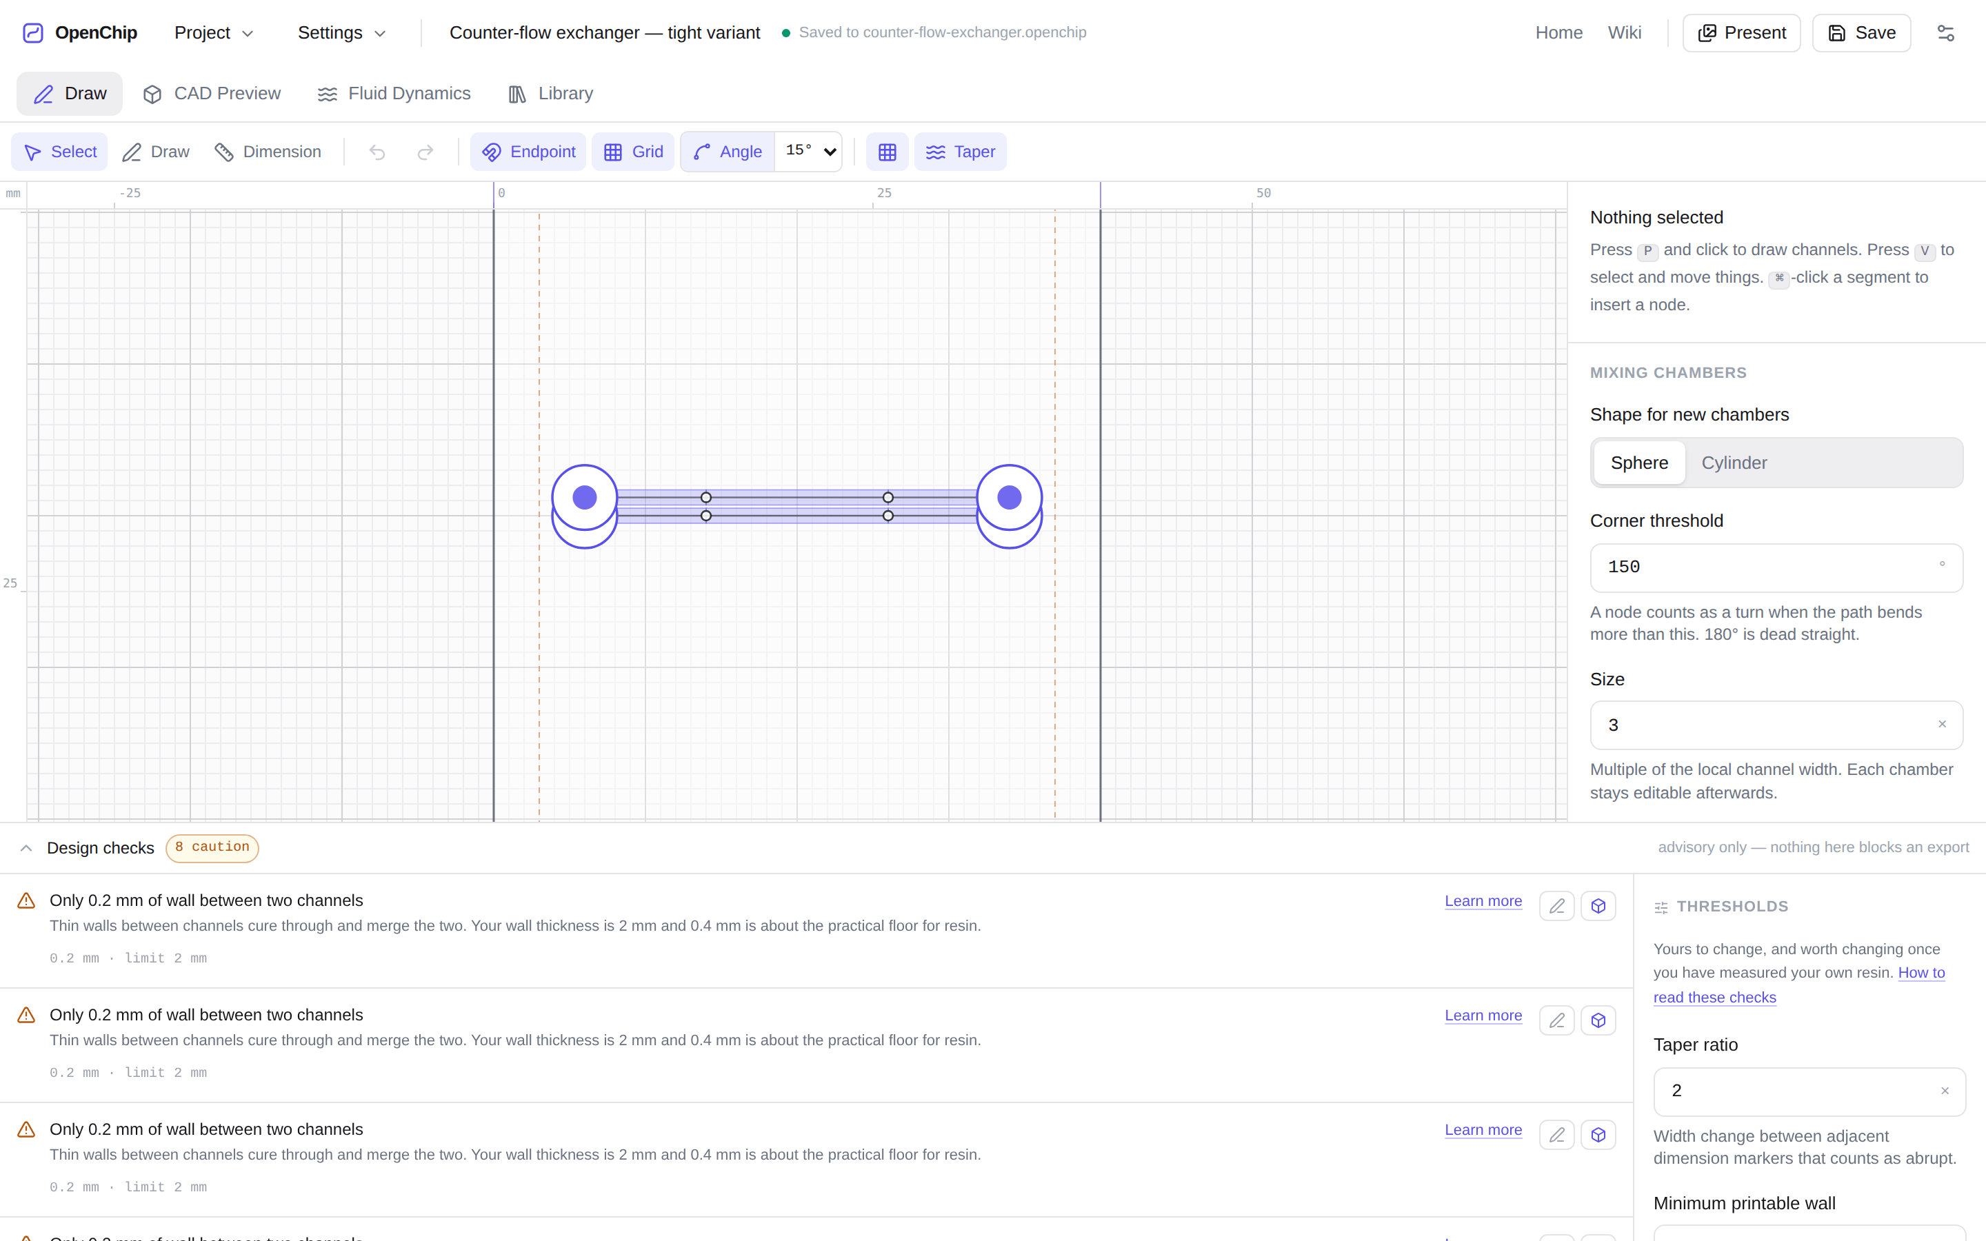This screenshot has width=1986, height=1241.
Task: Click the Taper ratio input field
Action: (x=1809, y=1091)
